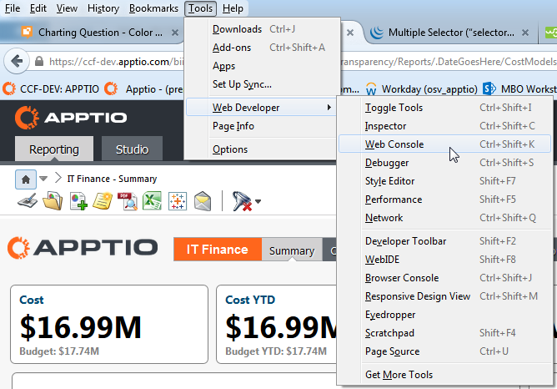
Task: Click the browser URL address field
Action: [x=118, y=62]
